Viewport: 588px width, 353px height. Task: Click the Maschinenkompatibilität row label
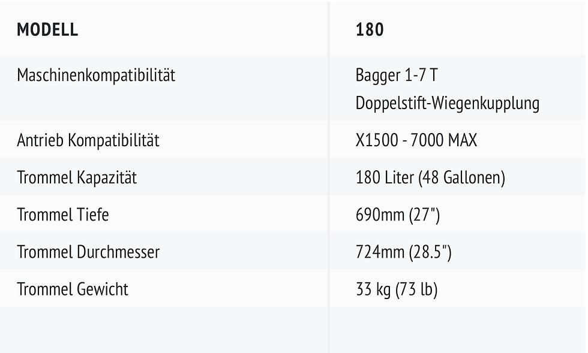[x=96, y=76]
